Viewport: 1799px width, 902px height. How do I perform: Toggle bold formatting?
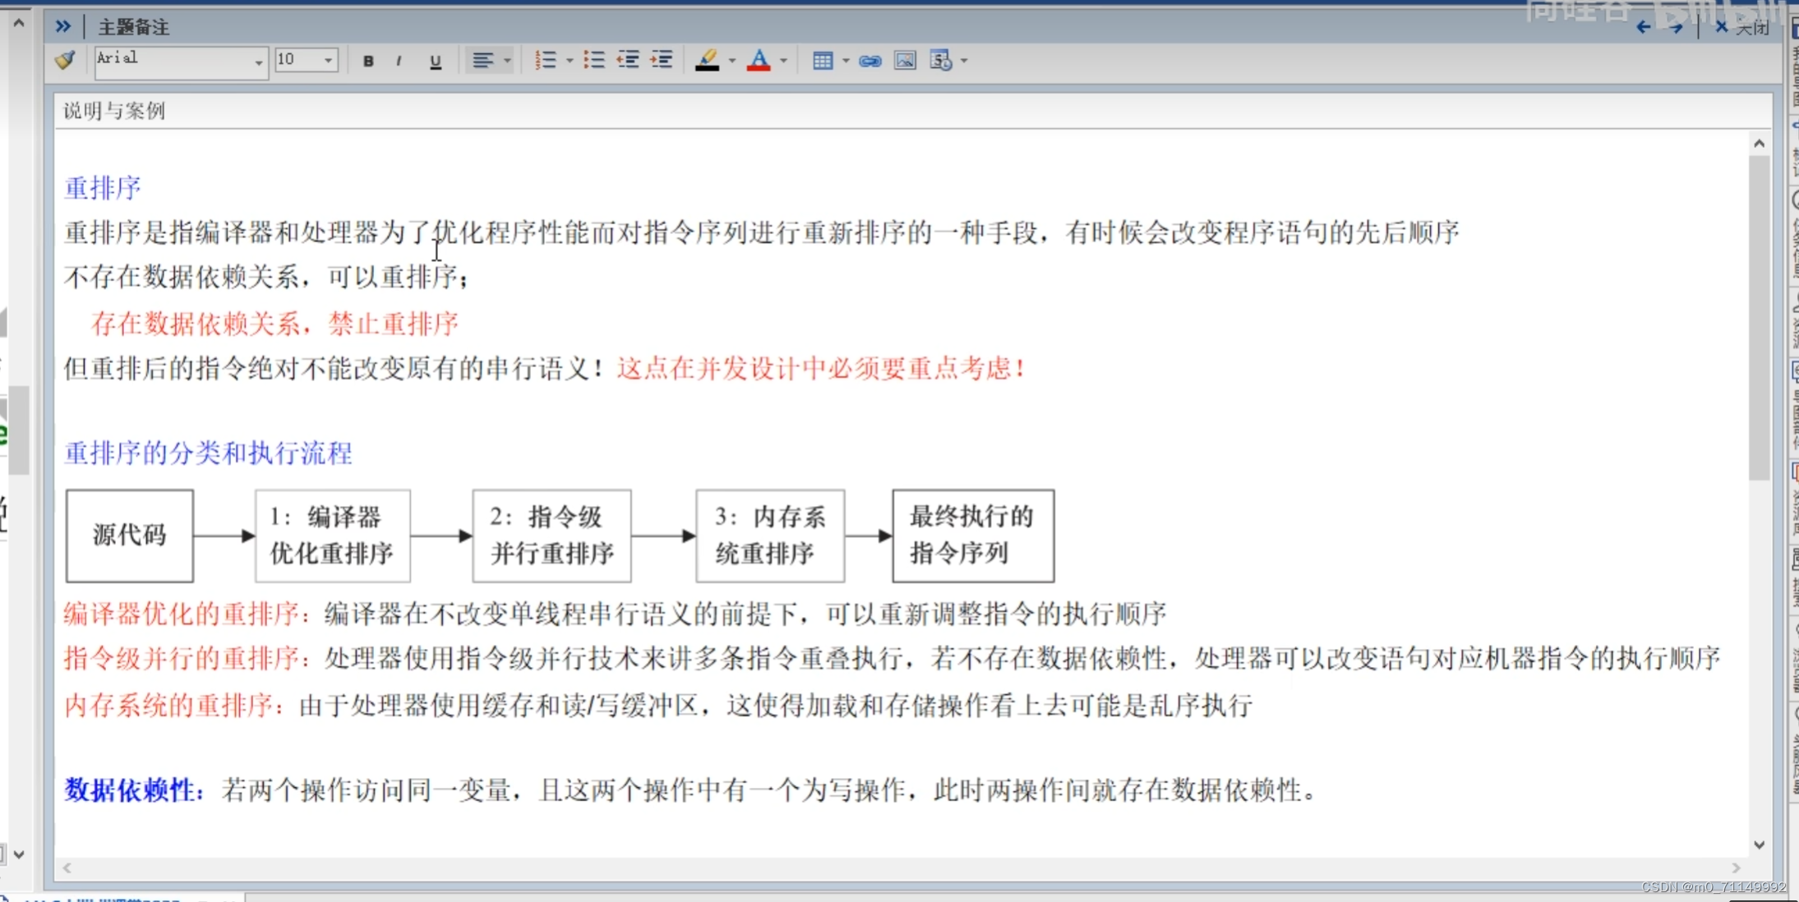pyautogui.click(x=368, y=61)
